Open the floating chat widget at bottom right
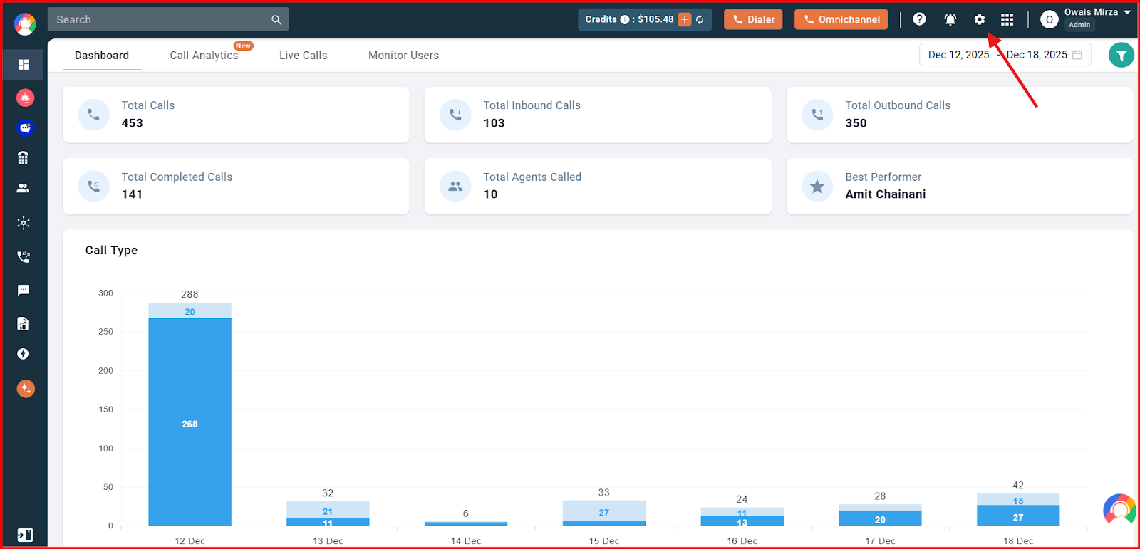 tap(1119, 510)
